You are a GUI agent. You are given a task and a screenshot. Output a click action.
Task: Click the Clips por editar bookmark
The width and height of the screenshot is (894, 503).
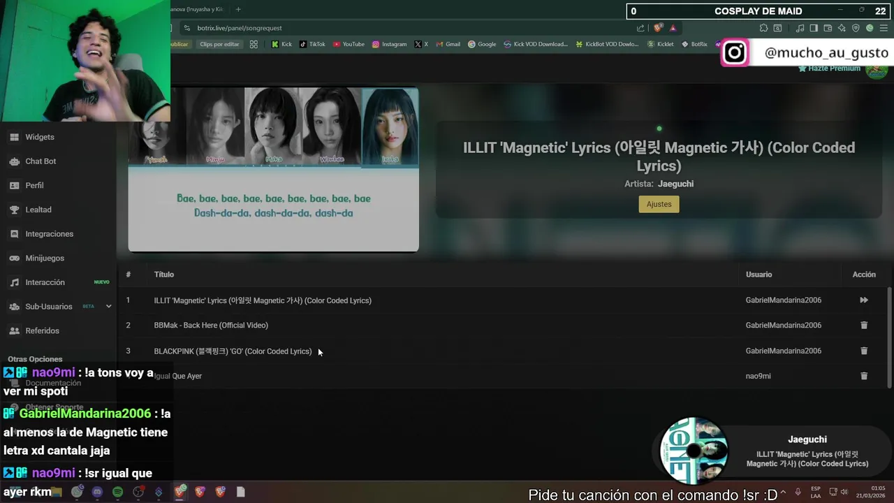click(x=219, y=44)
